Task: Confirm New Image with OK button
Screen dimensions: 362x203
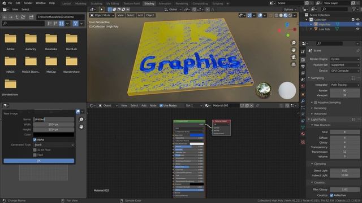Action: click(x=39, y=161)
